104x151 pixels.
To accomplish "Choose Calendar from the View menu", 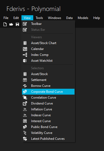I will coord(48,49).
